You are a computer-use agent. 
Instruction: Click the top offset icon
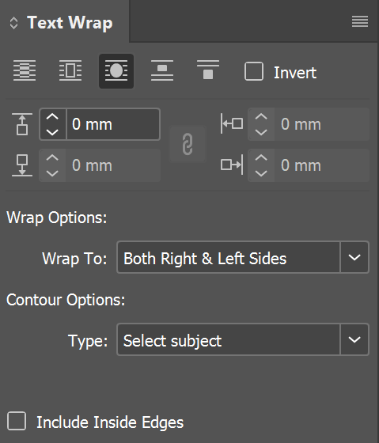click(x=22, y=124)
